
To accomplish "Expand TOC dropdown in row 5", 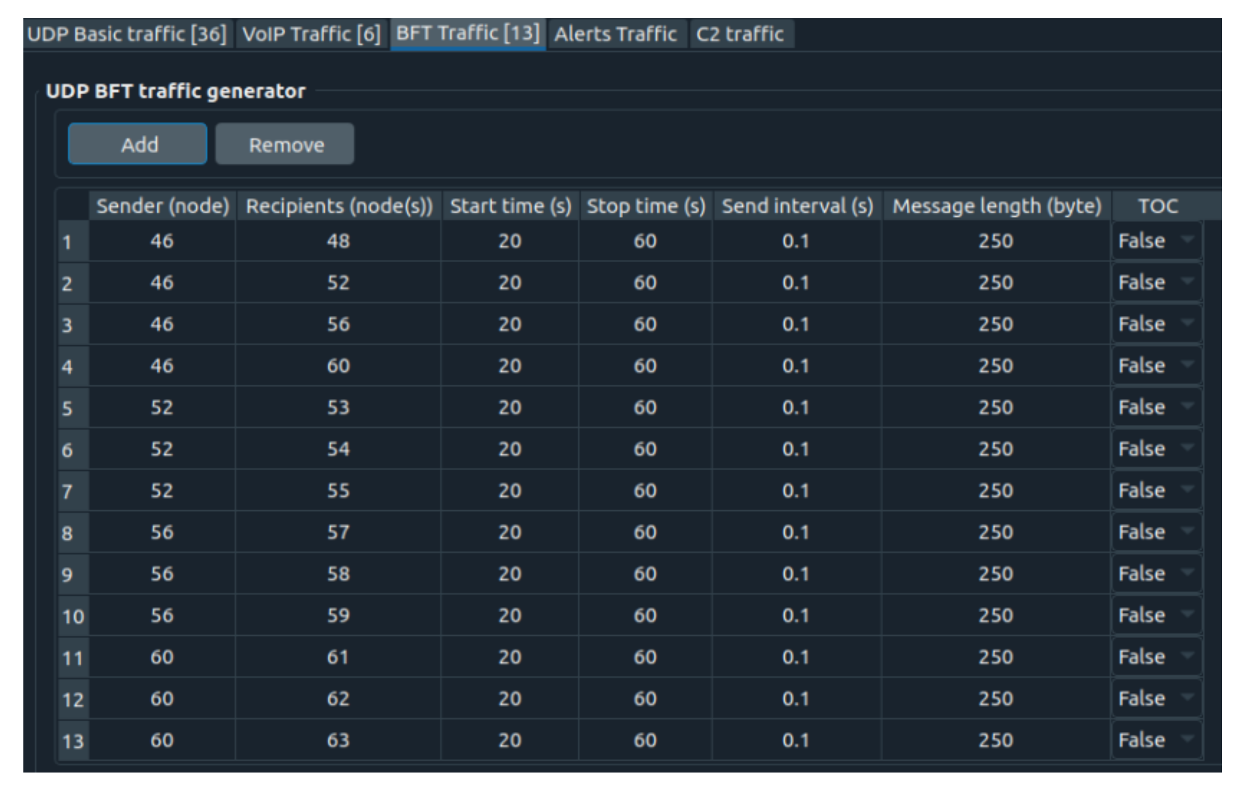I will point(1156,407).
